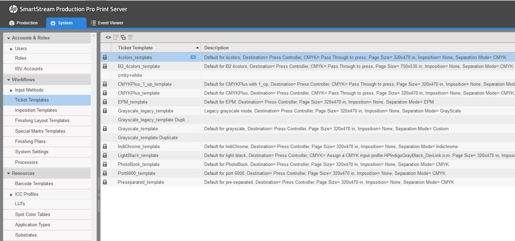Expand the Input Methods tree node
The height and width of the screenshot is (241, 515).
coord(11,90)
